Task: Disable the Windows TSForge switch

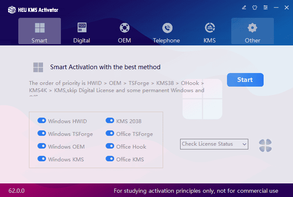Action: click(x=42, y=133)
